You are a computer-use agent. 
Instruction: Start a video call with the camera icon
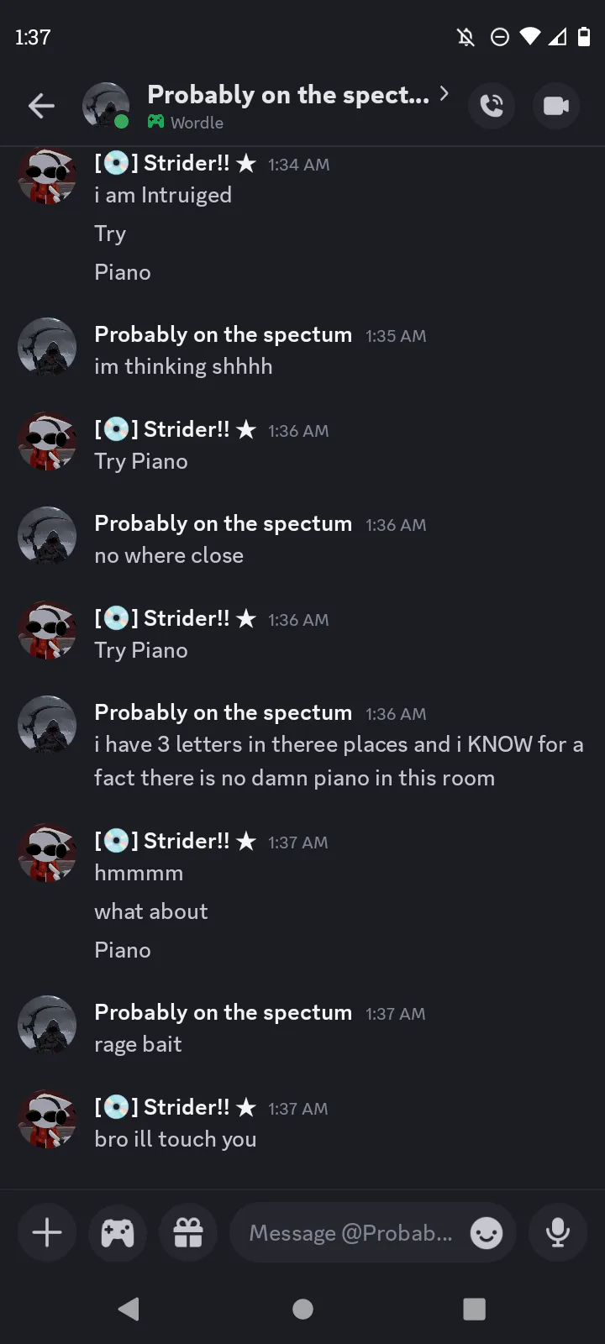pyautogui.click(x=556, y=106)
